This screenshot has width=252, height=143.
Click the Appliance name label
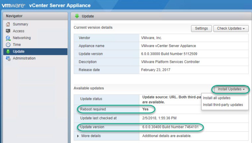(x=92, y=46)
